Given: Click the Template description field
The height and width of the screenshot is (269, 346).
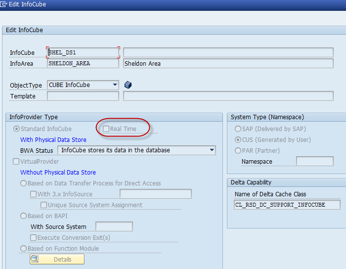Looking at the screenshot, I should point(228,96).
